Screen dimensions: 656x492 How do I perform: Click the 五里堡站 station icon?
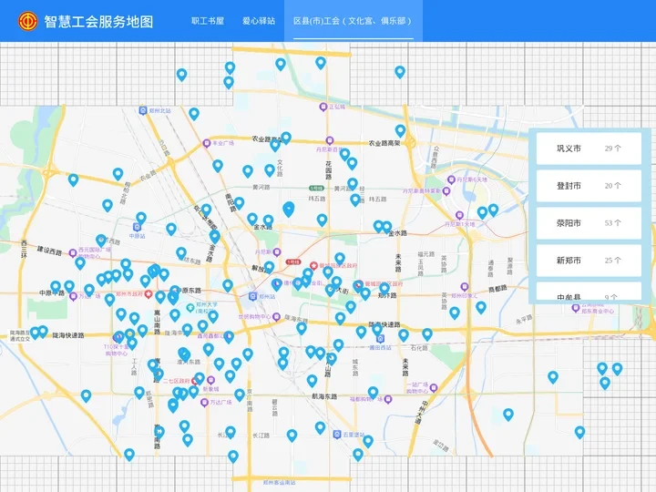pos(337,435)
